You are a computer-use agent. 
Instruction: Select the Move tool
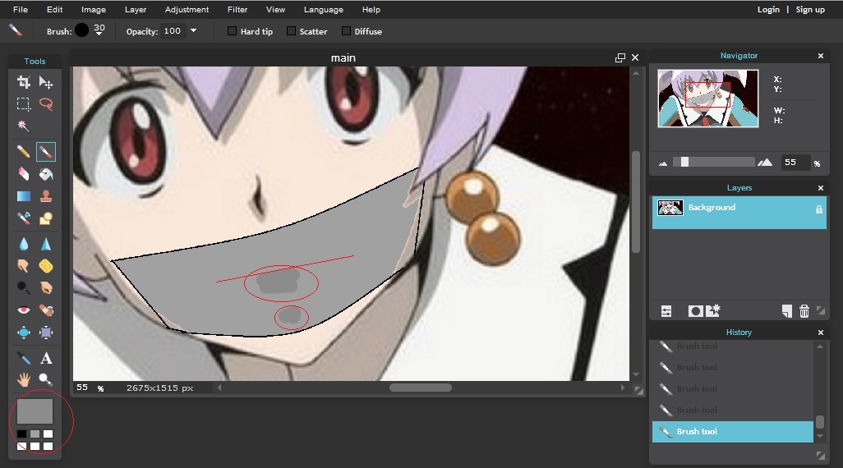(x=46, y=82)
